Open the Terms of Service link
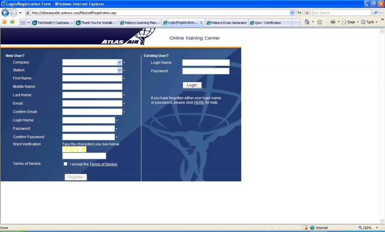Viewport: 385px width, 232px height. [x=103, y=164]
